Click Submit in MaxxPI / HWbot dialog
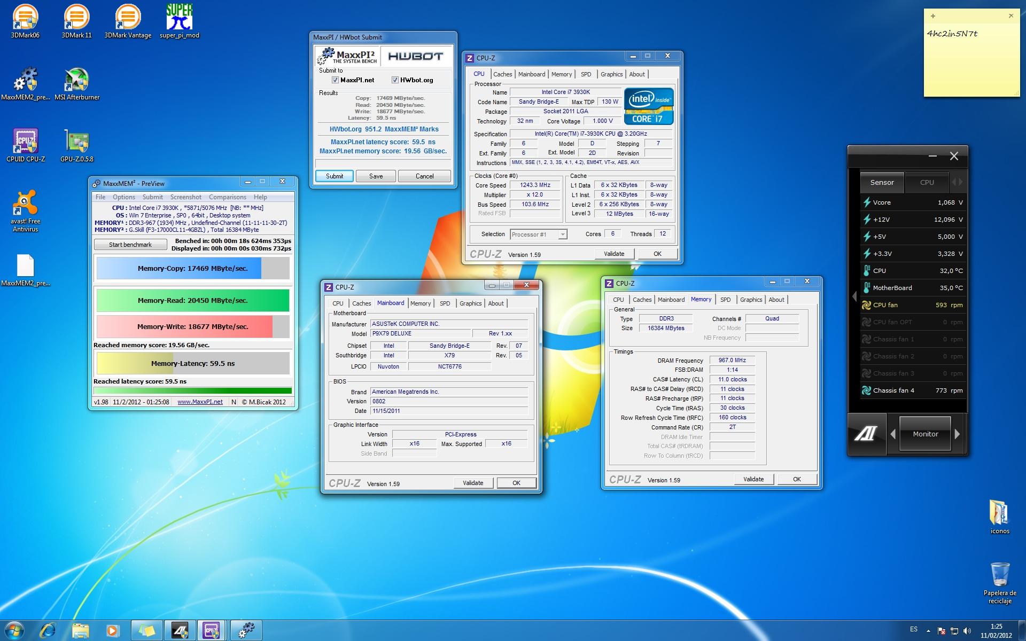 click(x=335, y=176)
